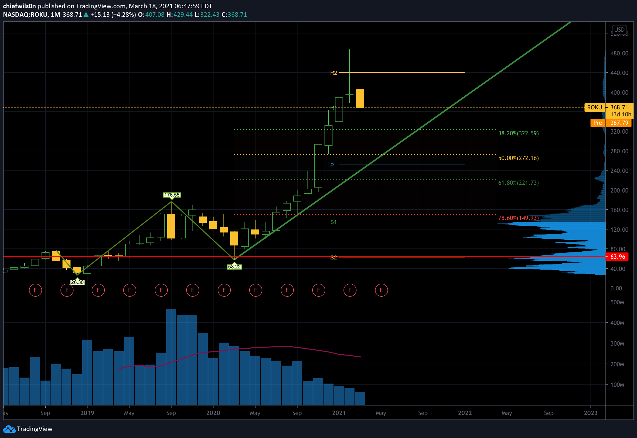The image size is (637, 438).
Task: Click the +15.13 (+4.28%) change text
Action: click(x=113, y=14)
